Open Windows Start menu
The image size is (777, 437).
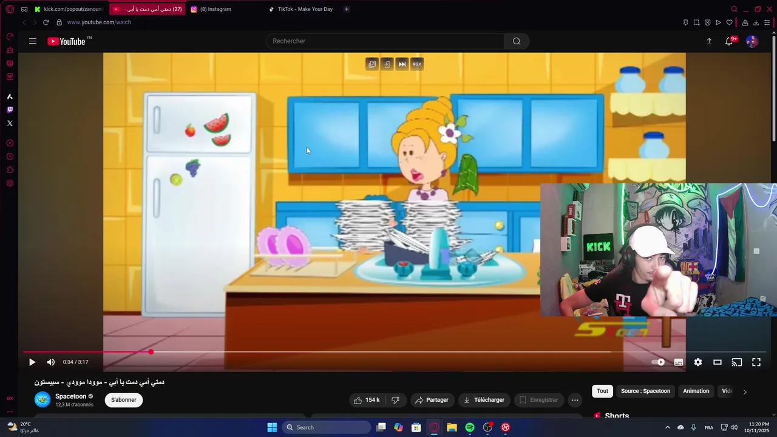(272, 427)
